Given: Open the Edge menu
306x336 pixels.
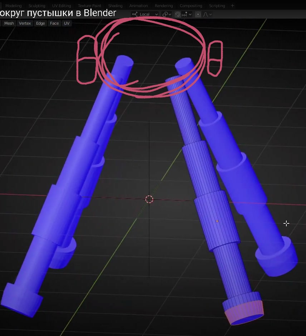Looking at the screenshot, I should (40, 23).
